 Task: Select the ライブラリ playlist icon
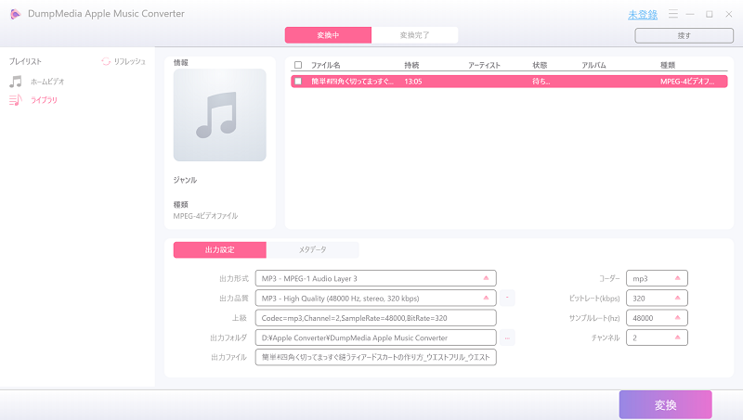[x=16, y=100]
